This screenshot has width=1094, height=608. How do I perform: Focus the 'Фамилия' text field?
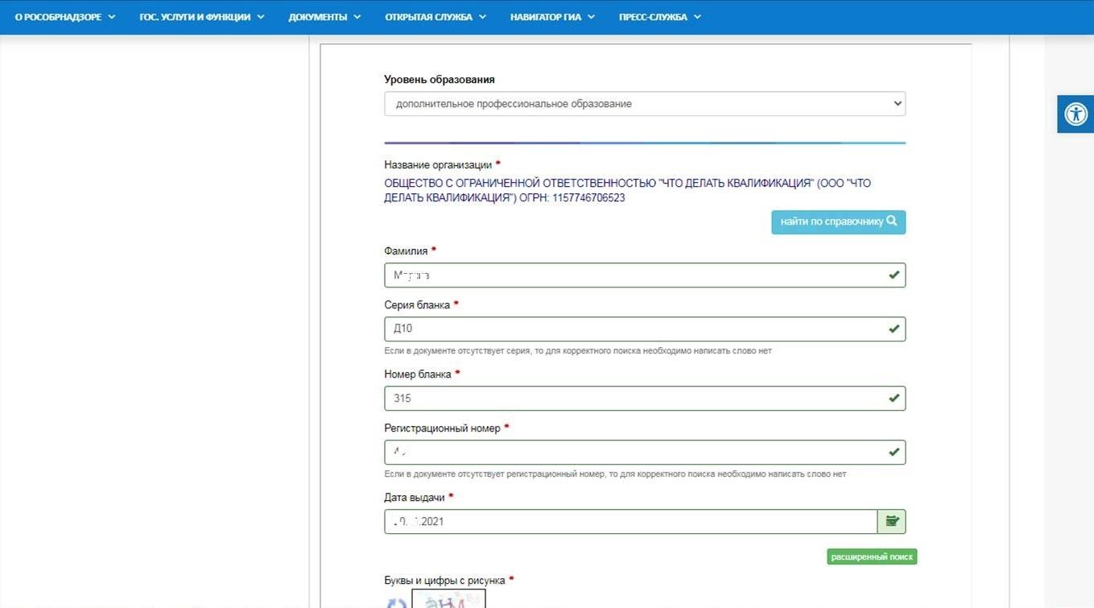pos(636,275)
